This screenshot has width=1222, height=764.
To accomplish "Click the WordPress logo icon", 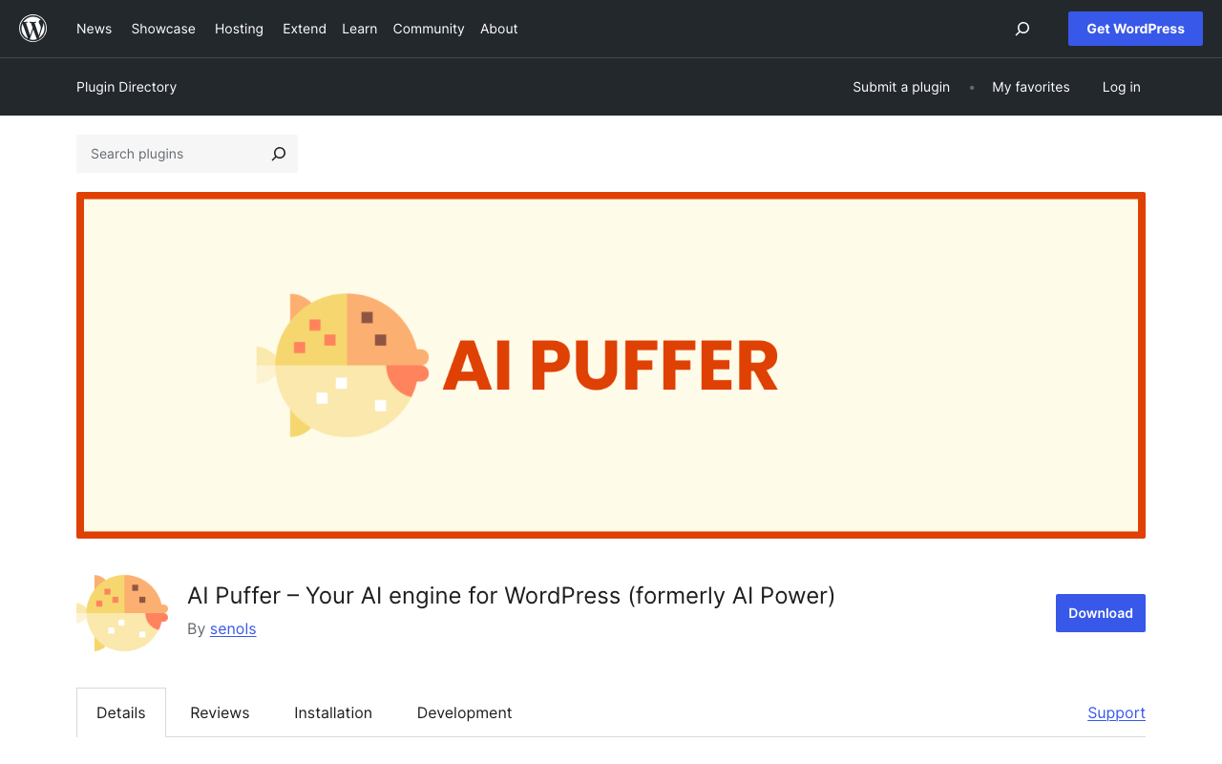I will [33, 29].
